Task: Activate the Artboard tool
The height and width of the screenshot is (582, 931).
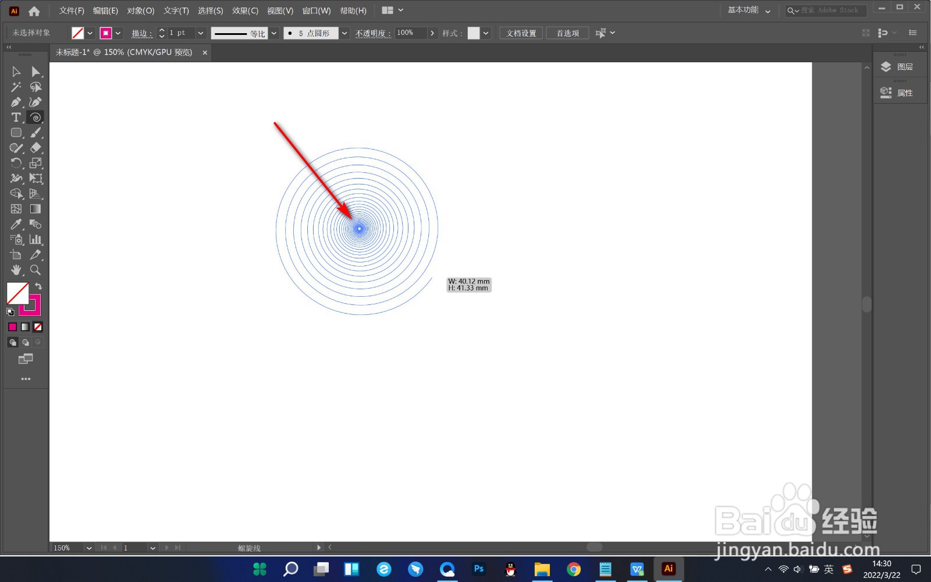Action: pos(16,254)
